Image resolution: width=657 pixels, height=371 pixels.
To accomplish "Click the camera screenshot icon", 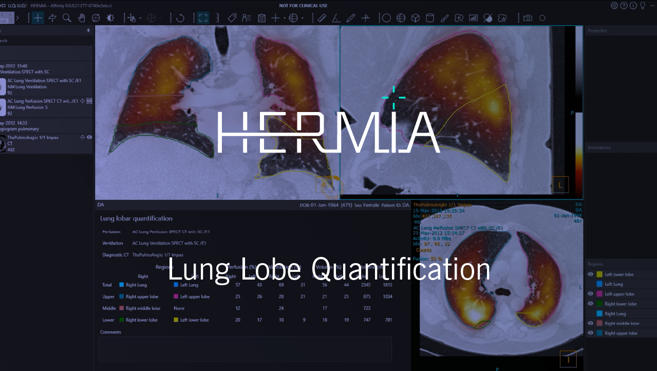I will pos(528,18).
